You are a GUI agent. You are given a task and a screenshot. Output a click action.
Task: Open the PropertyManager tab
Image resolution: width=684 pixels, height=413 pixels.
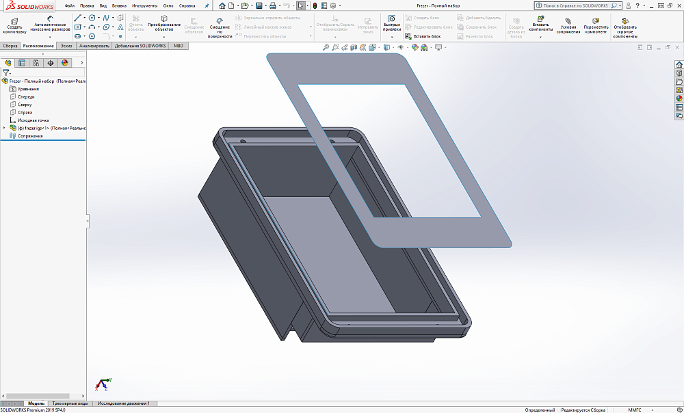[x=22, y=63]
